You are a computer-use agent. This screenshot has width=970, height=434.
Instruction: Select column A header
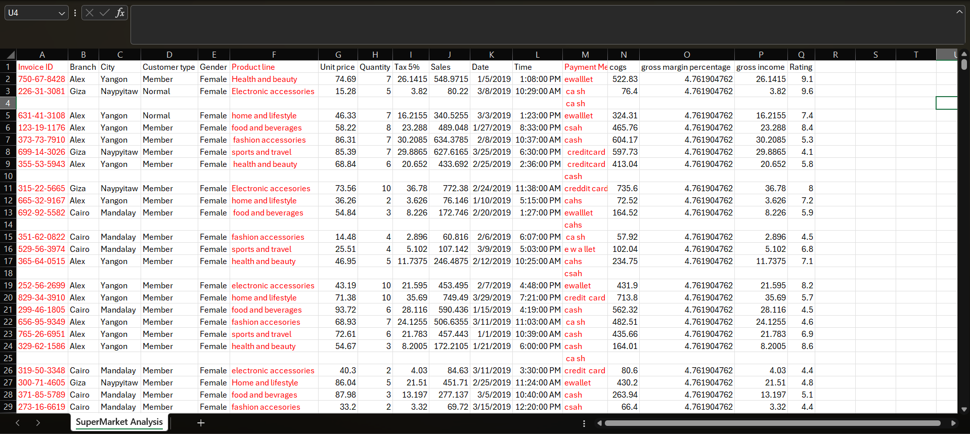[x=42, y=55]
